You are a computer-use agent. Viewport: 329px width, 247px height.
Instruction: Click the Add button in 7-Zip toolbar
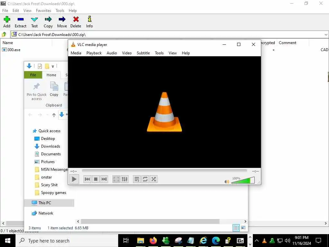click(7, 22)
